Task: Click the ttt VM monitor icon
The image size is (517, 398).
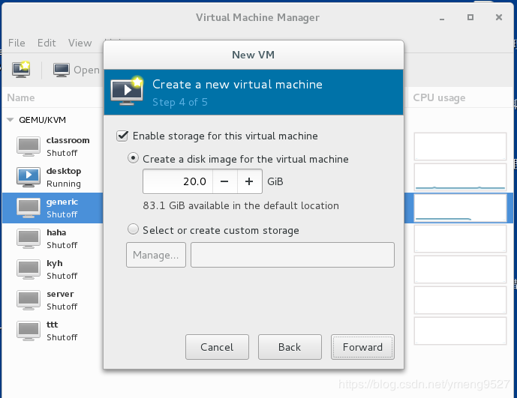Action: (x=29, y=330)
